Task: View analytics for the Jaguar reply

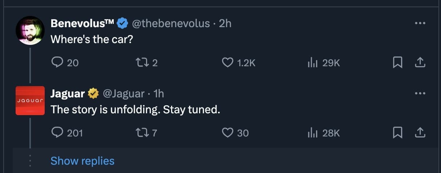Action: (313, 133)
